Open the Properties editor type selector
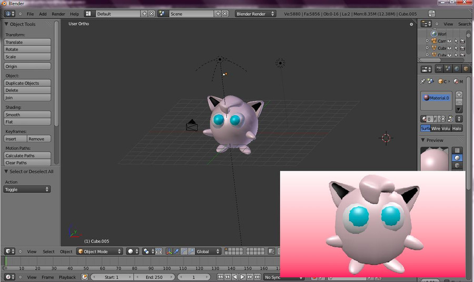The height and width of the screenshot is (282, 474). coord(426,69)
